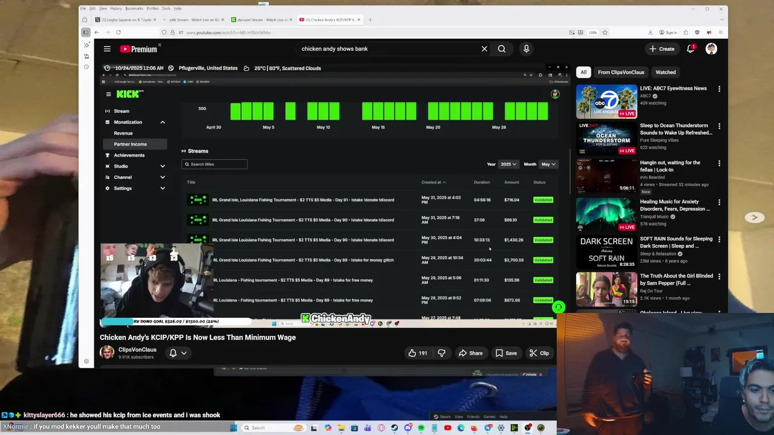Select the From ClipsVonClaus filter chip

pos(621,72)
